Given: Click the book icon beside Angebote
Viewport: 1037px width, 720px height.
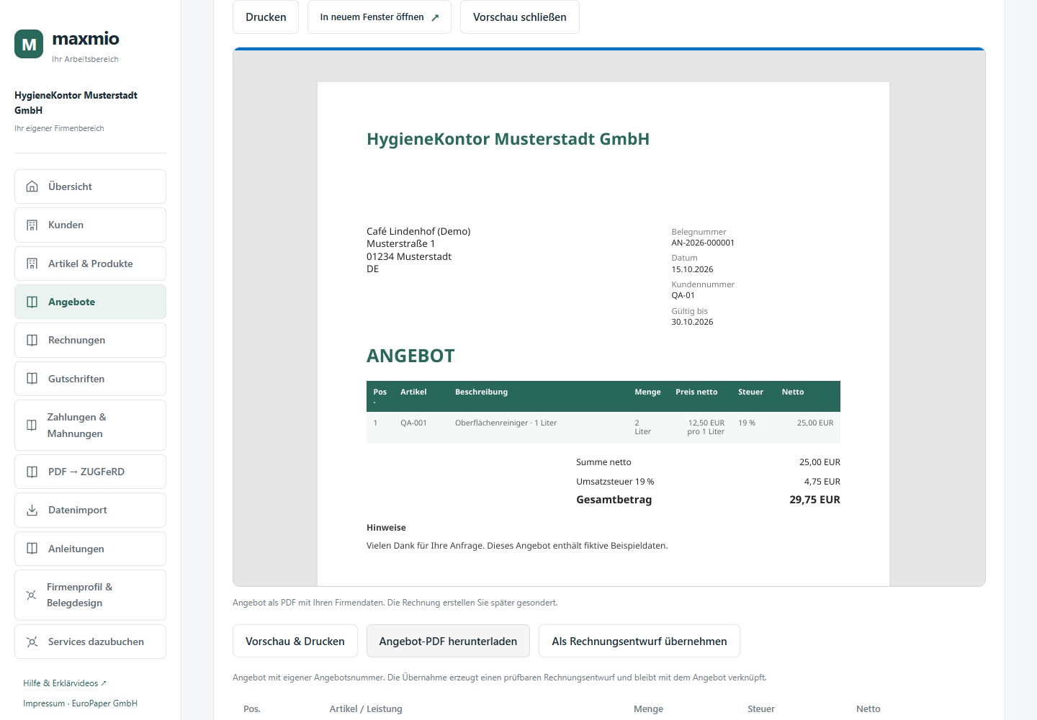Looking at the screenshot, I should [32, 302].
